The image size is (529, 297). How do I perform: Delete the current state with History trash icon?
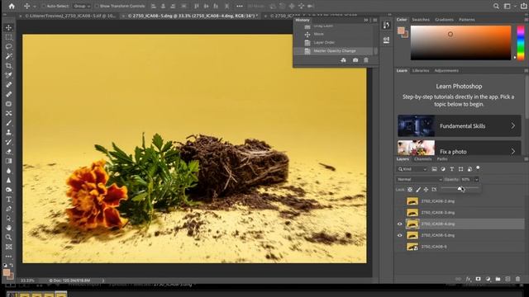[x=366, y=60]
